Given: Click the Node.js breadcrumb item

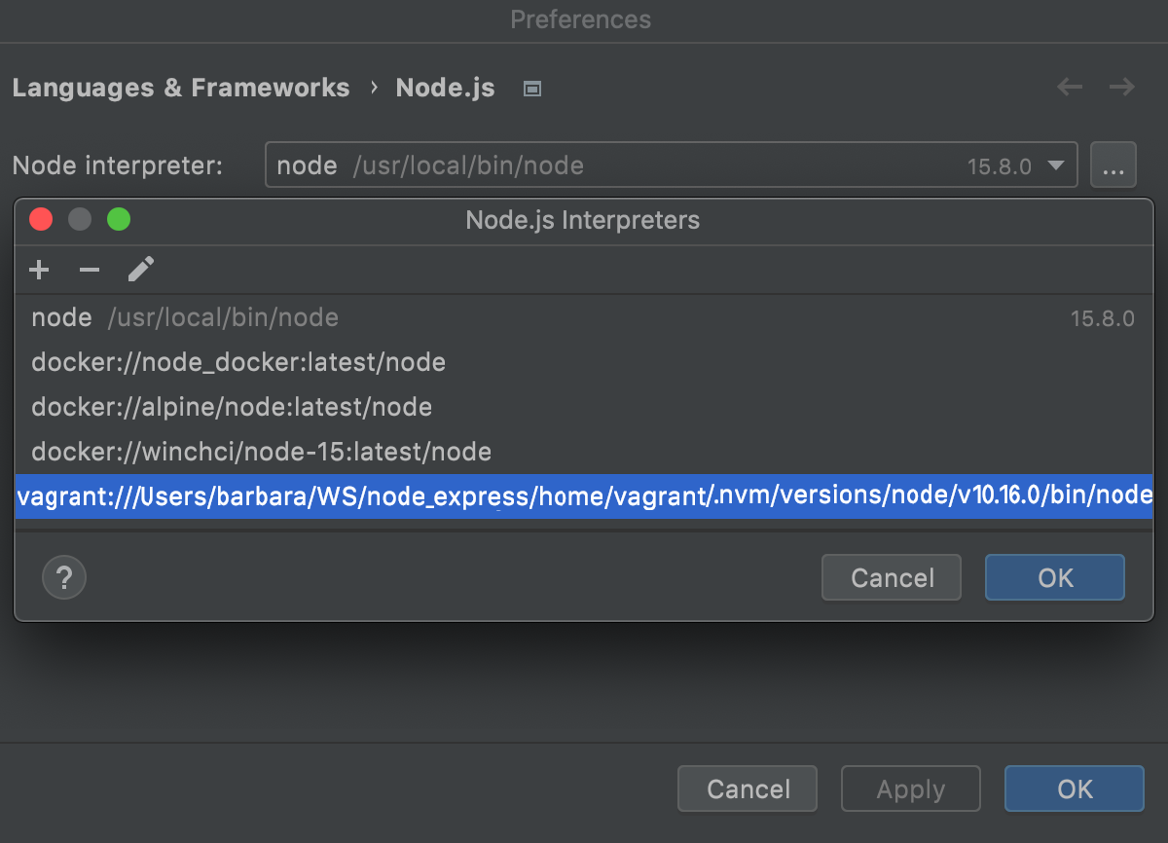Looking at the screenshot, I should 445,88.
